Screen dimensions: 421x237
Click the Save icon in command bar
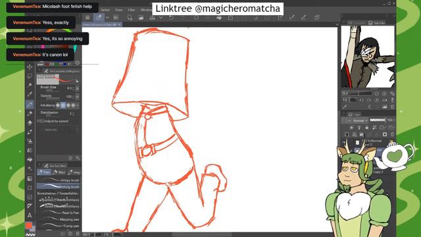[153, 18]
